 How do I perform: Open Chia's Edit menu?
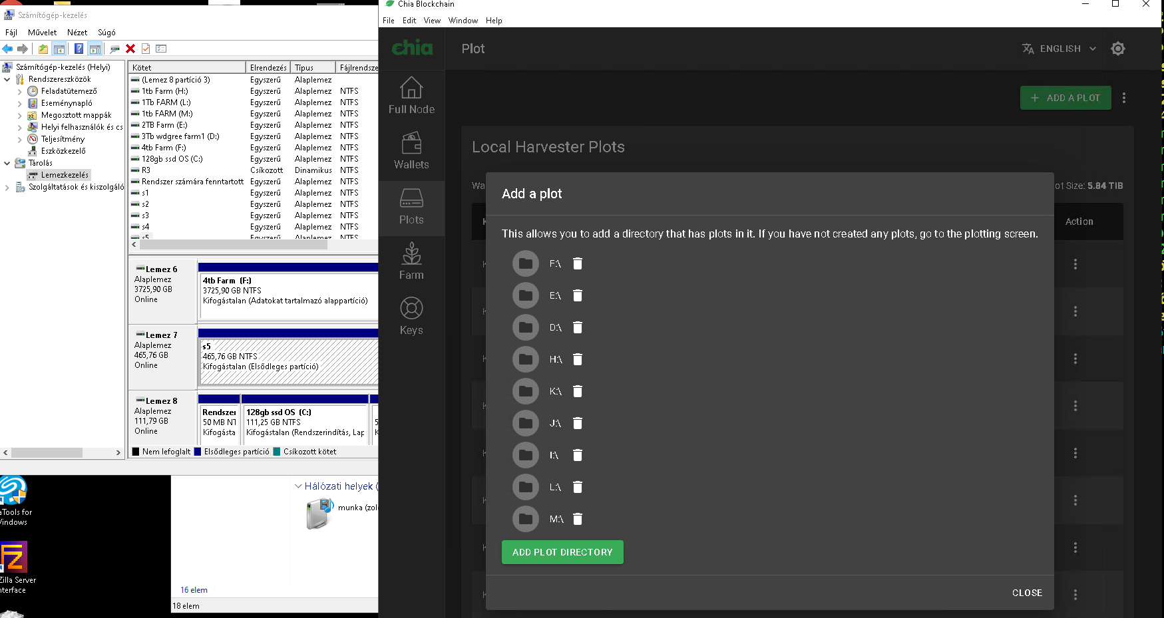coord(409,21)
